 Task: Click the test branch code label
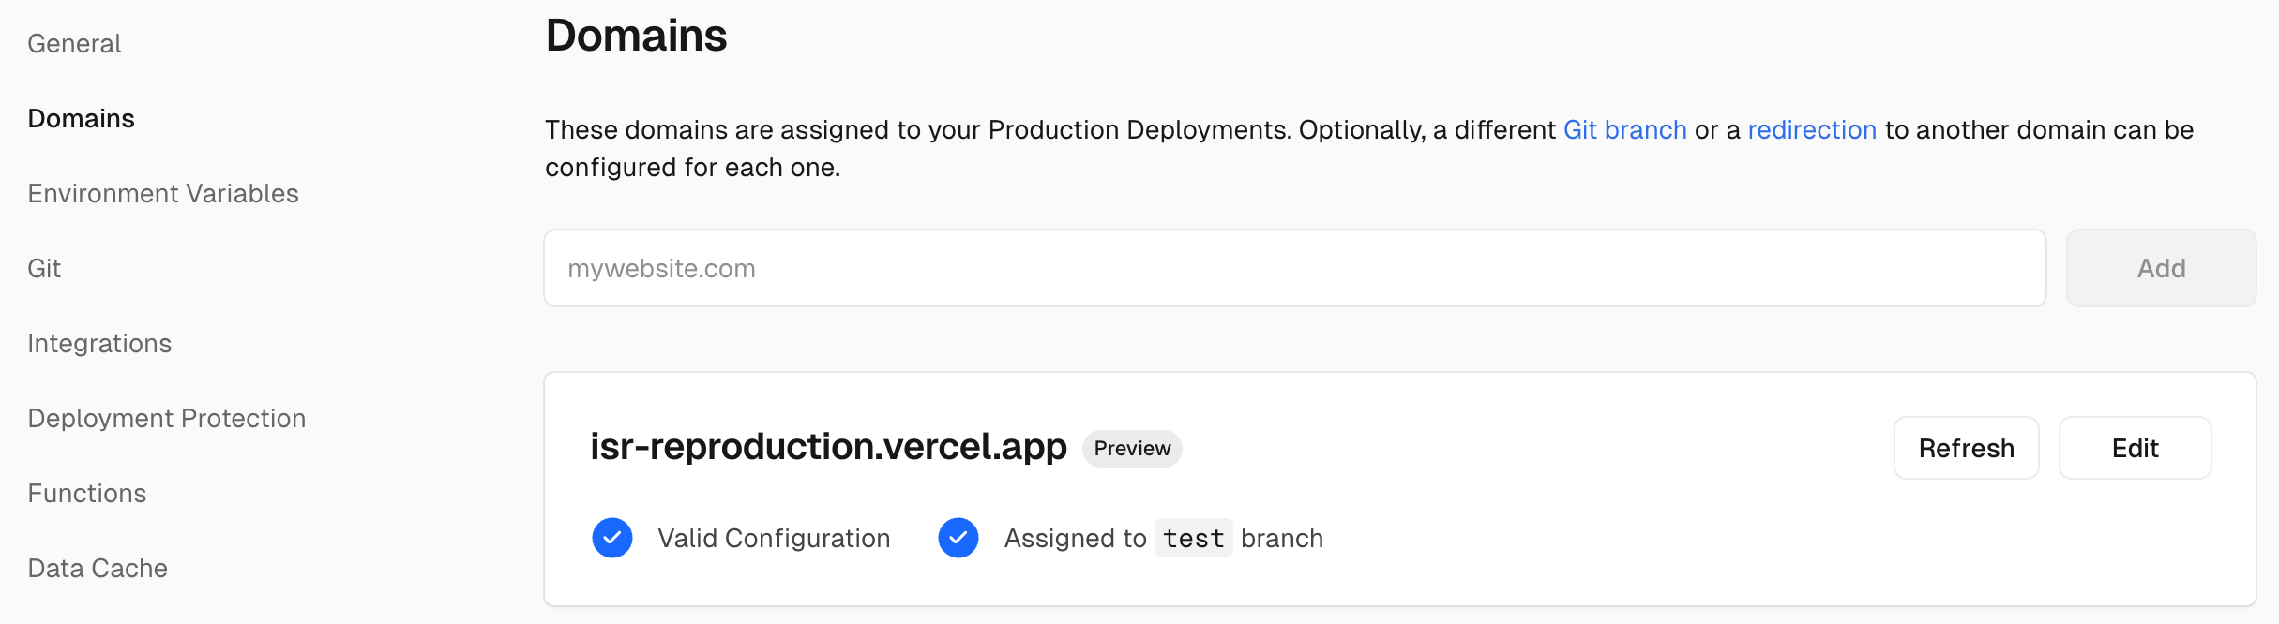pyautogui.click(x=1193, y=539)
